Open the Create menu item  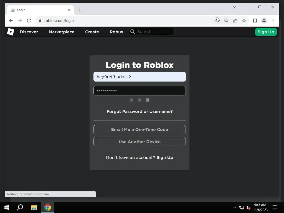(x=92, y=32)
